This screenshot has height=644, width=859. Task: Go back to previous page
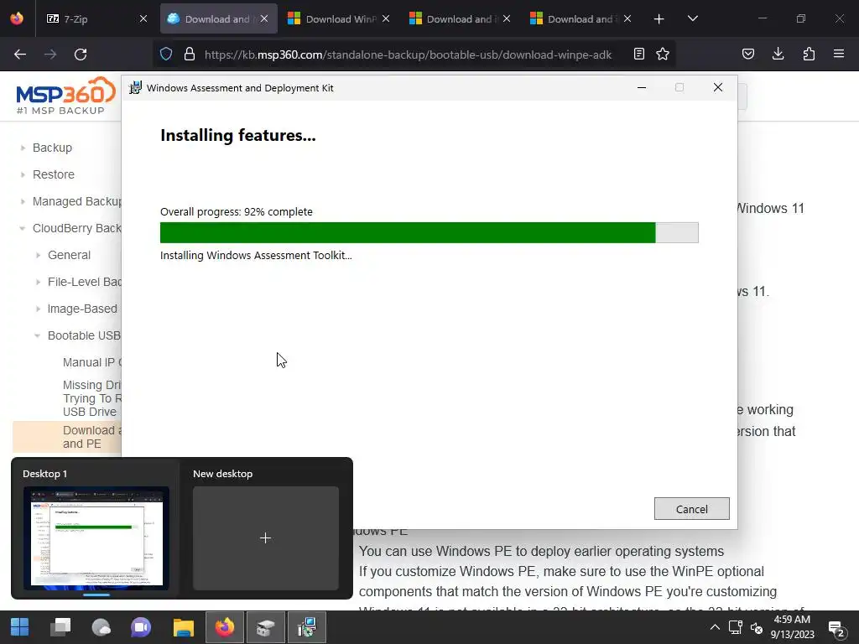[x=20, y=55]
